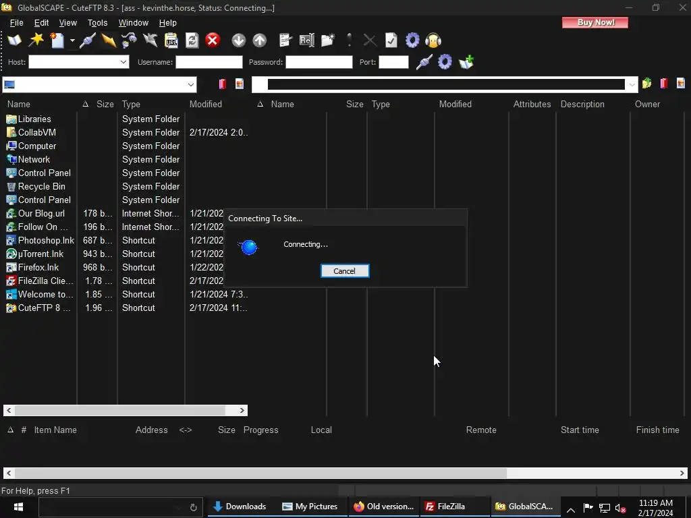Click right arrow of queue pane scrollbar

pyautogui.click(x=682, y=473)
